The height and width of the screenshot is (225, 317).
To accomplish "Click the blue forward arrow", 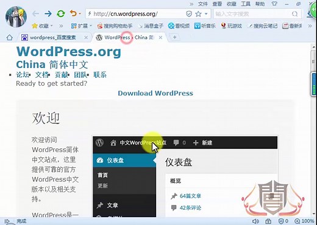I will coord(48,14).
